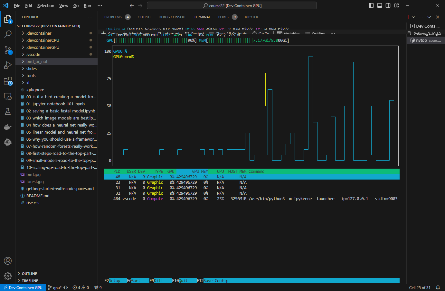
Task: Open .gitignore in the explorer
Action: coord(56,90)
